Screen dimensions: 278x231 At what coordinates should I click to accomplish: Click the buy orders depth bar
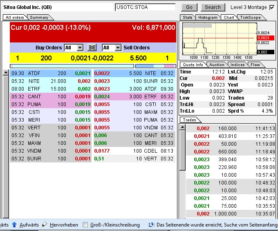point(72,66)
